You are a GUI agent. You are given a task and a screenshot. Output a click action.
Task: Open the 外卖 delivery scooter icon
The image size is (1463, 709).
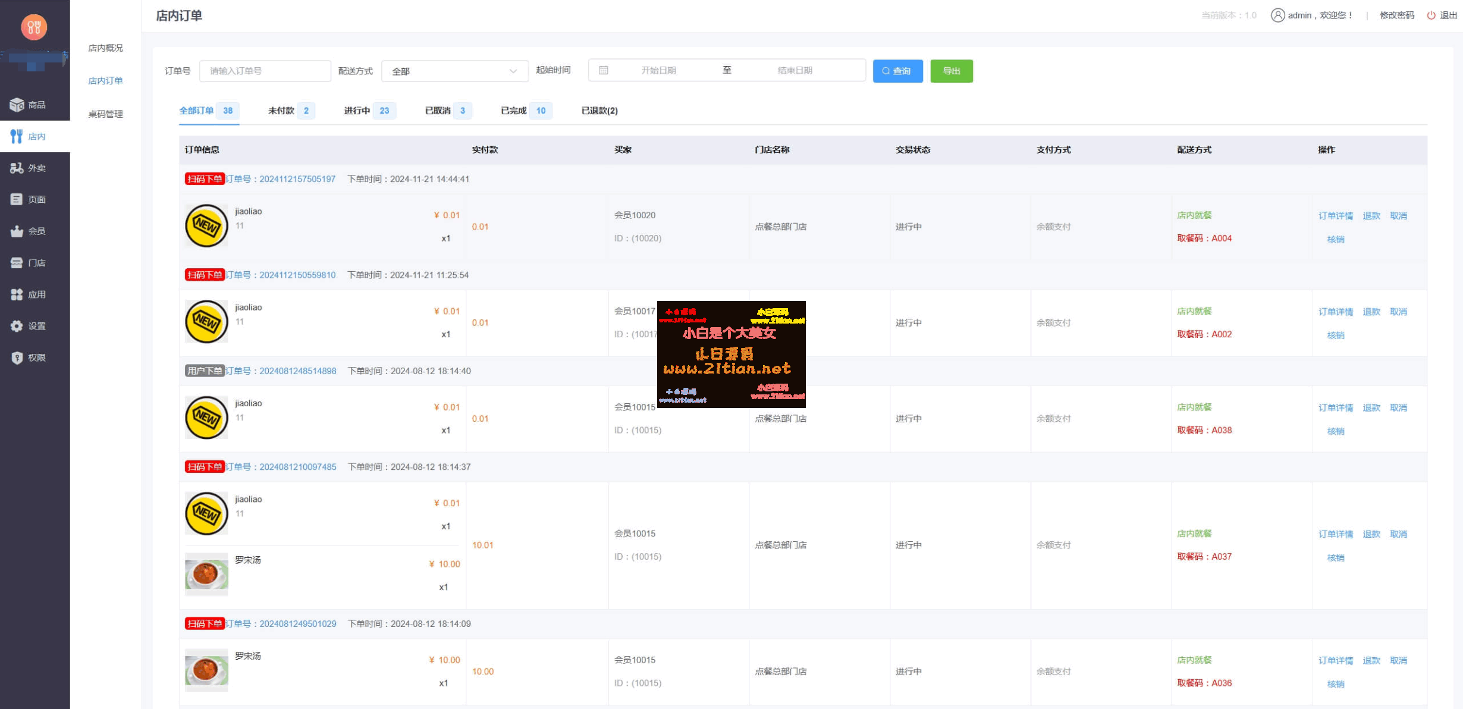pyautogui.click(x=17, y=168)
